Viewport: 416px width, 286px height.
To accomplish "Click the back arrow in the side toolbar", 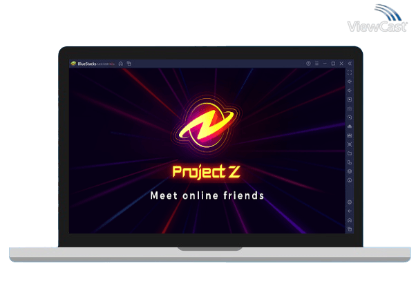I will pyautogui.click(x=350, y=211).
